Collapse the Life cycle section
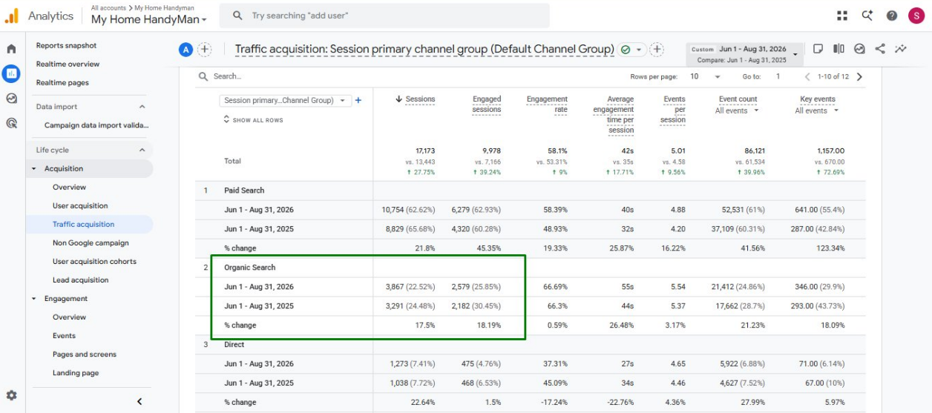932x413 pixels. click(142, 150)
